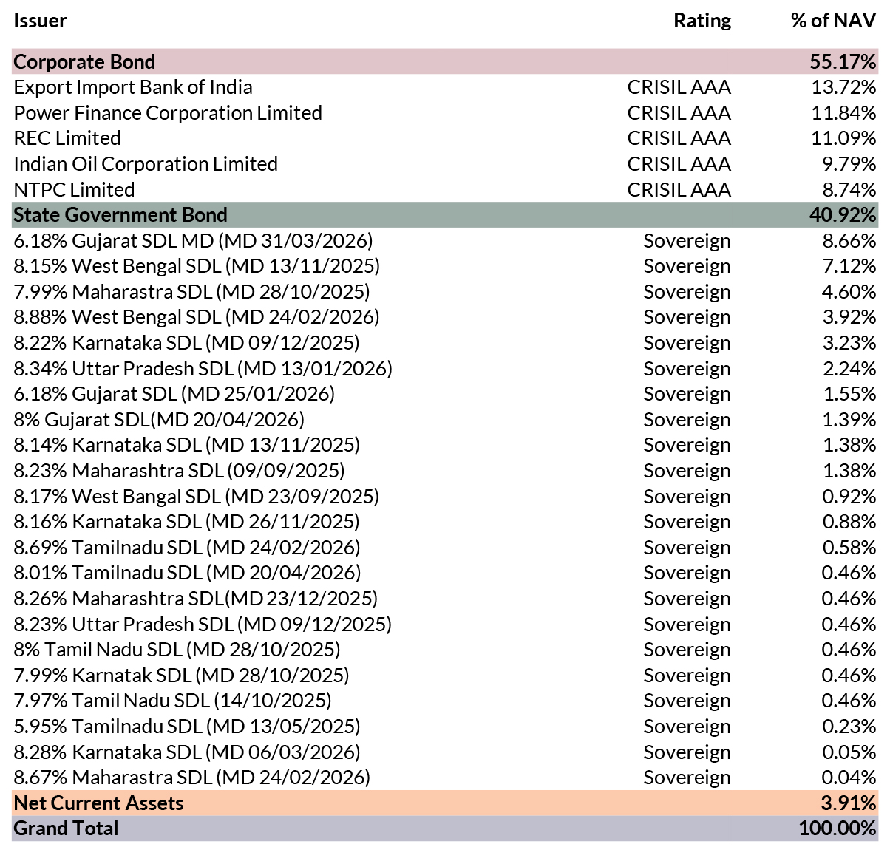Select the REC Limited issuer name

(x=67, y=138)
